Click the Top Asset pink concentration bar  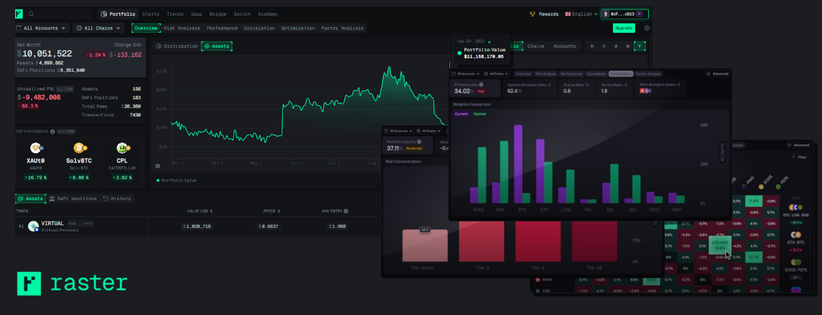coord(425,246)
